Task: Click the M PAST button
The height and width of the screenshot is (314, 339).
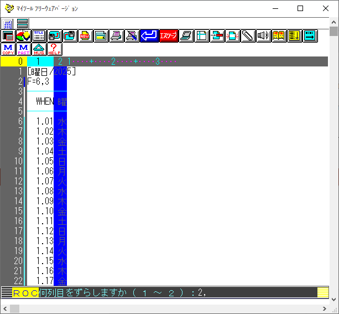Action: tap(24, 49)
